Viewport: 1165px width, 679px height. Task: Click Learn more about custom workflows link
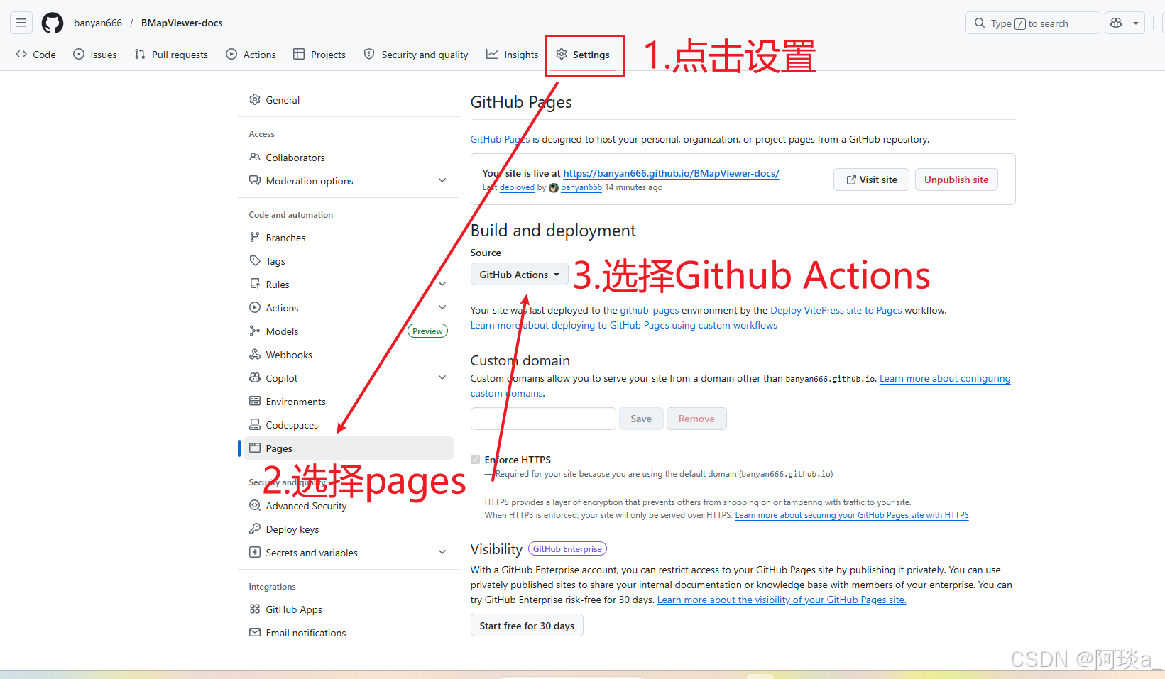tap(624, 326)
